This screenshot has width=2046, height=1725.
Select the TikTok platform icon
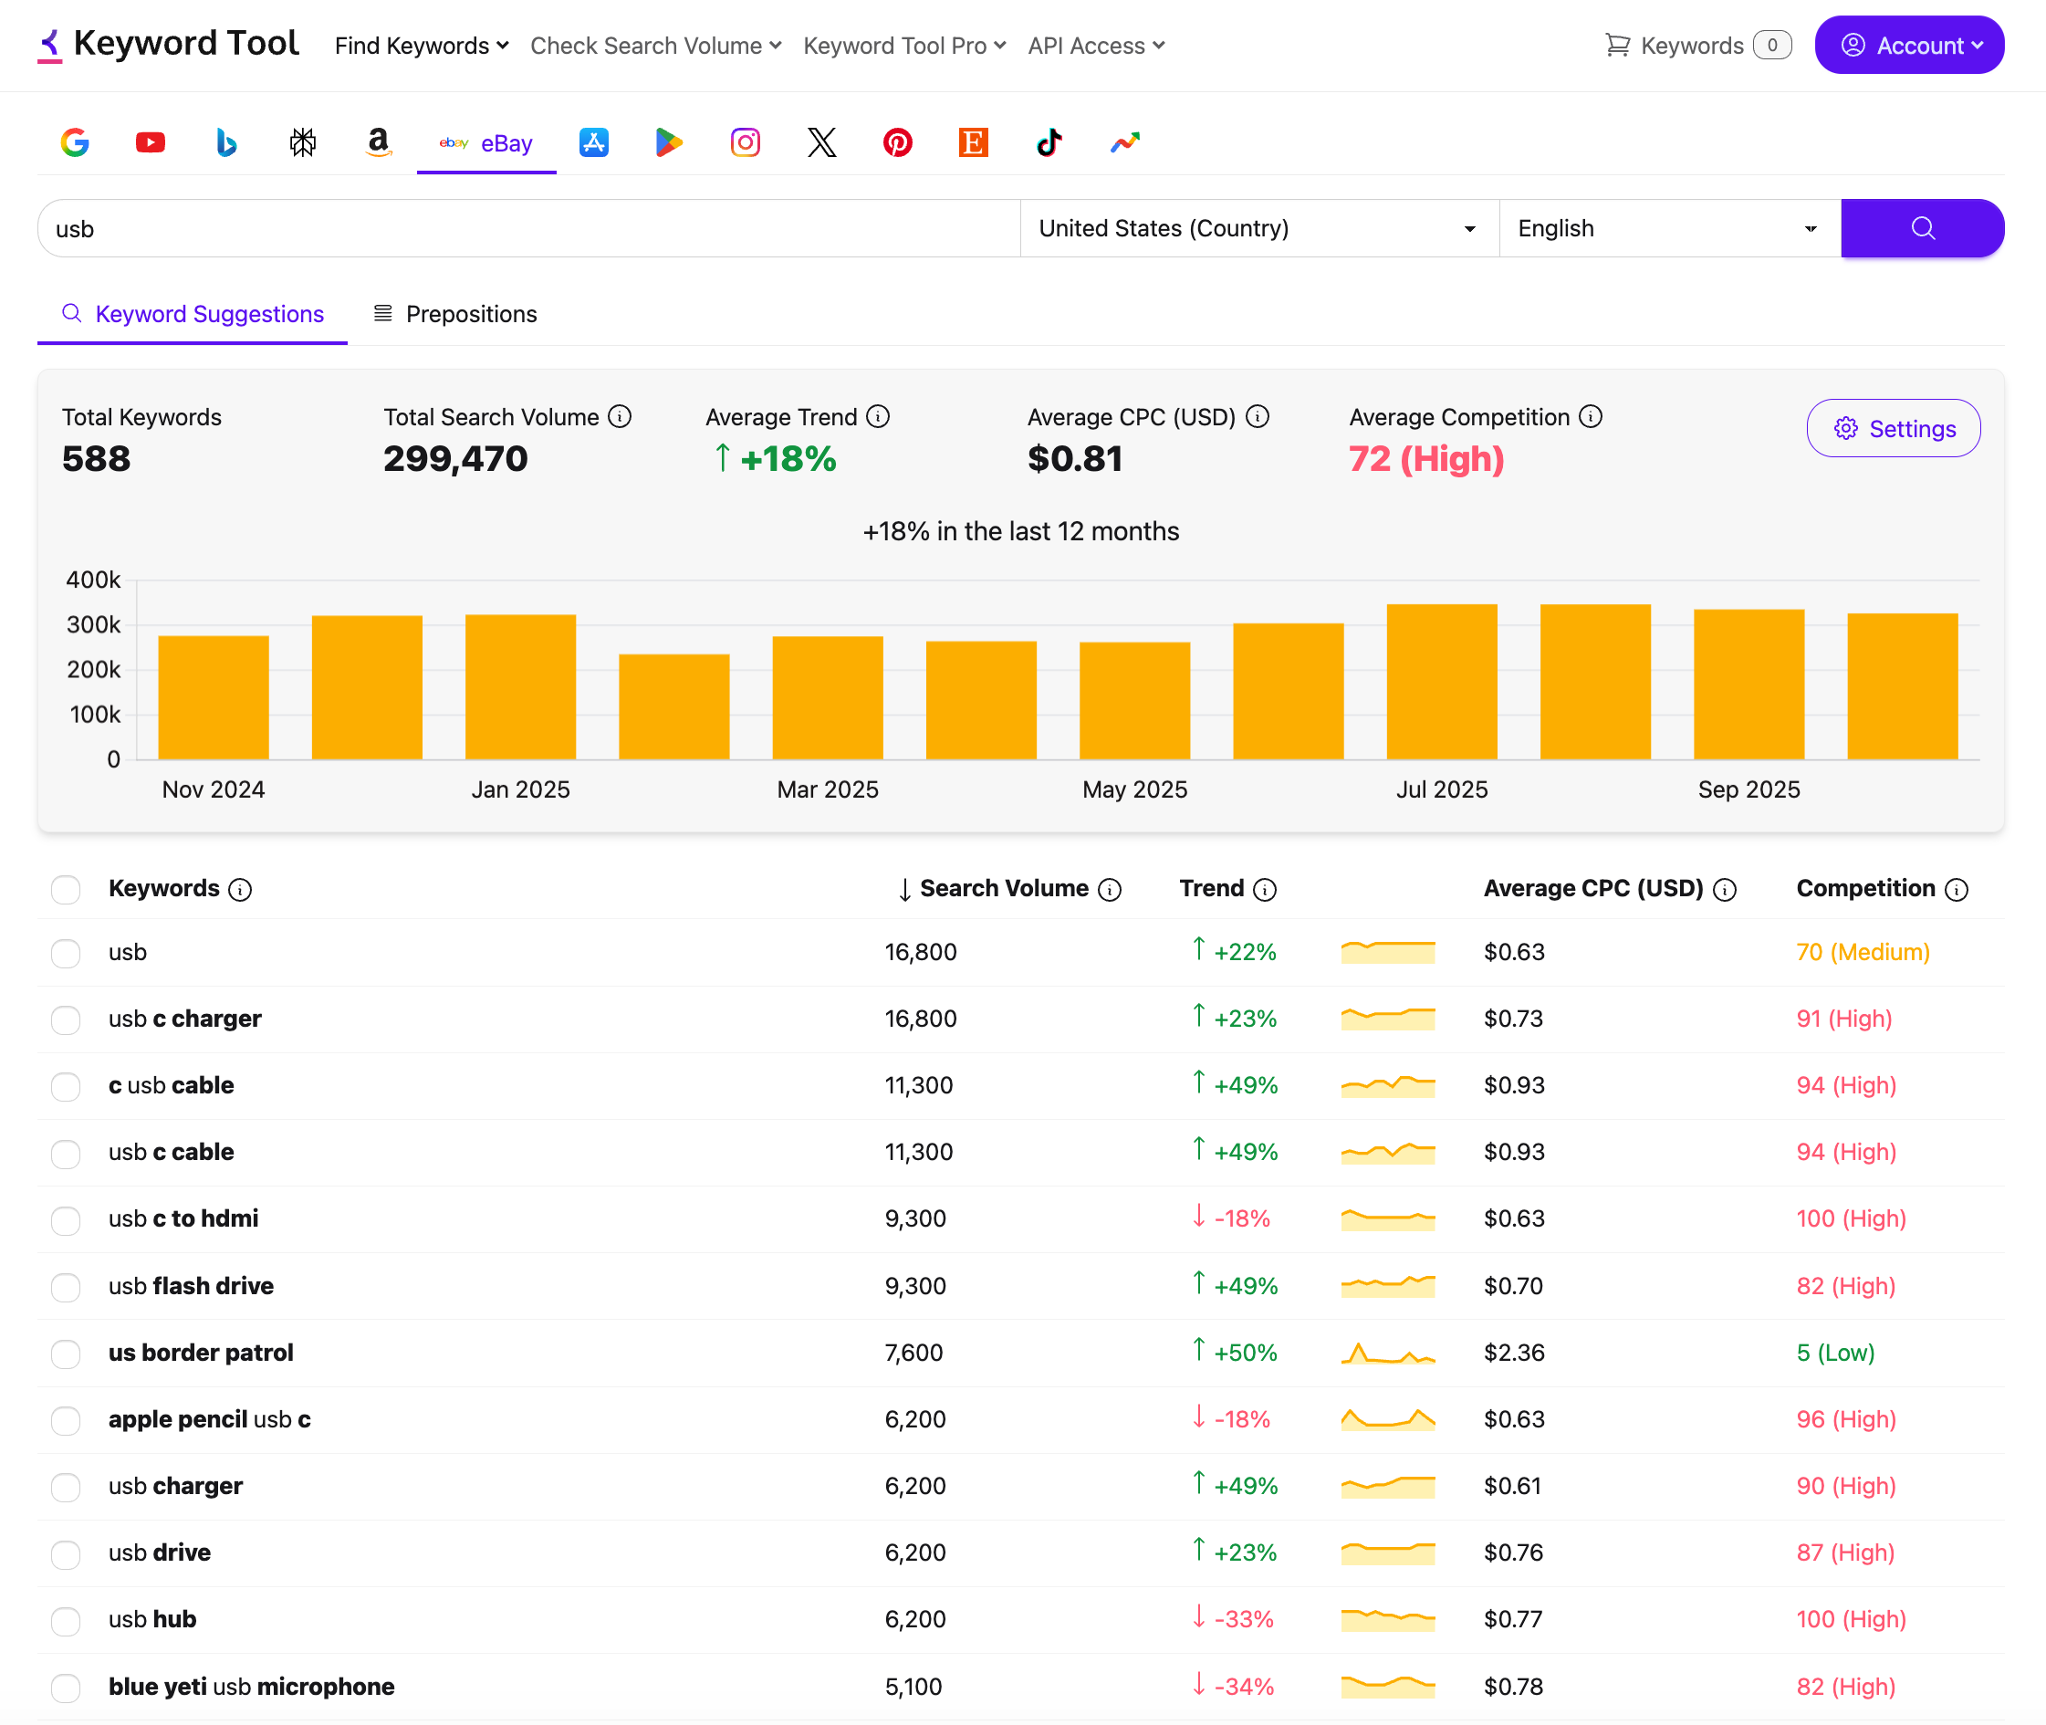1049,142
